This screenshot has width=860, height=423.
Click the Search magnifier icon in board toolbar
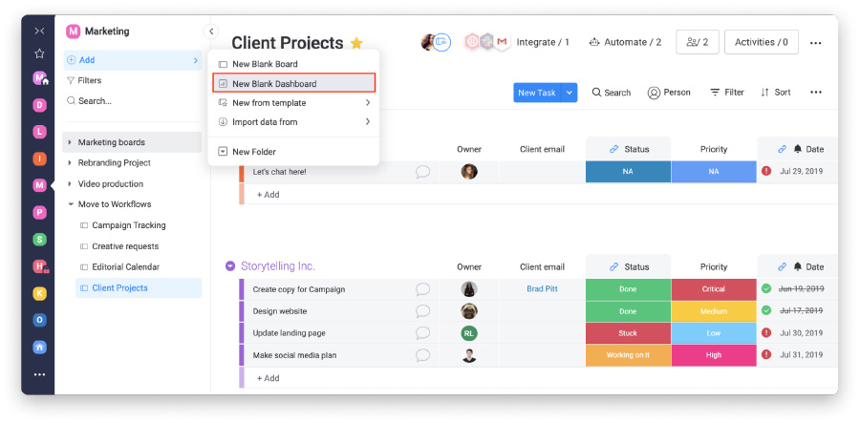[x=597, y=93]
